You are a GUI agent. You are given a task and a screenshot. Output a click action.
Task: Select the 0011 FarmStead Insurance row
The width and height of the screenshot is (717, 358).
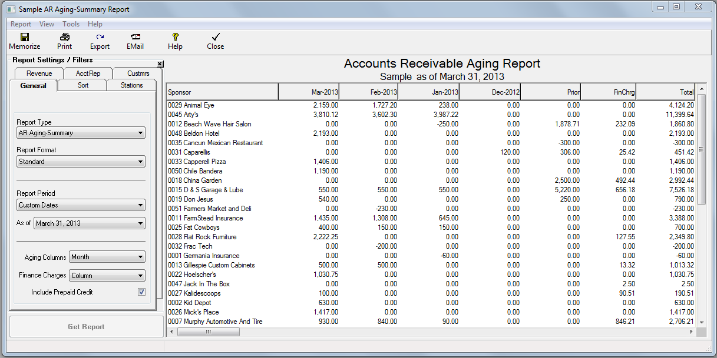(431, 218)
